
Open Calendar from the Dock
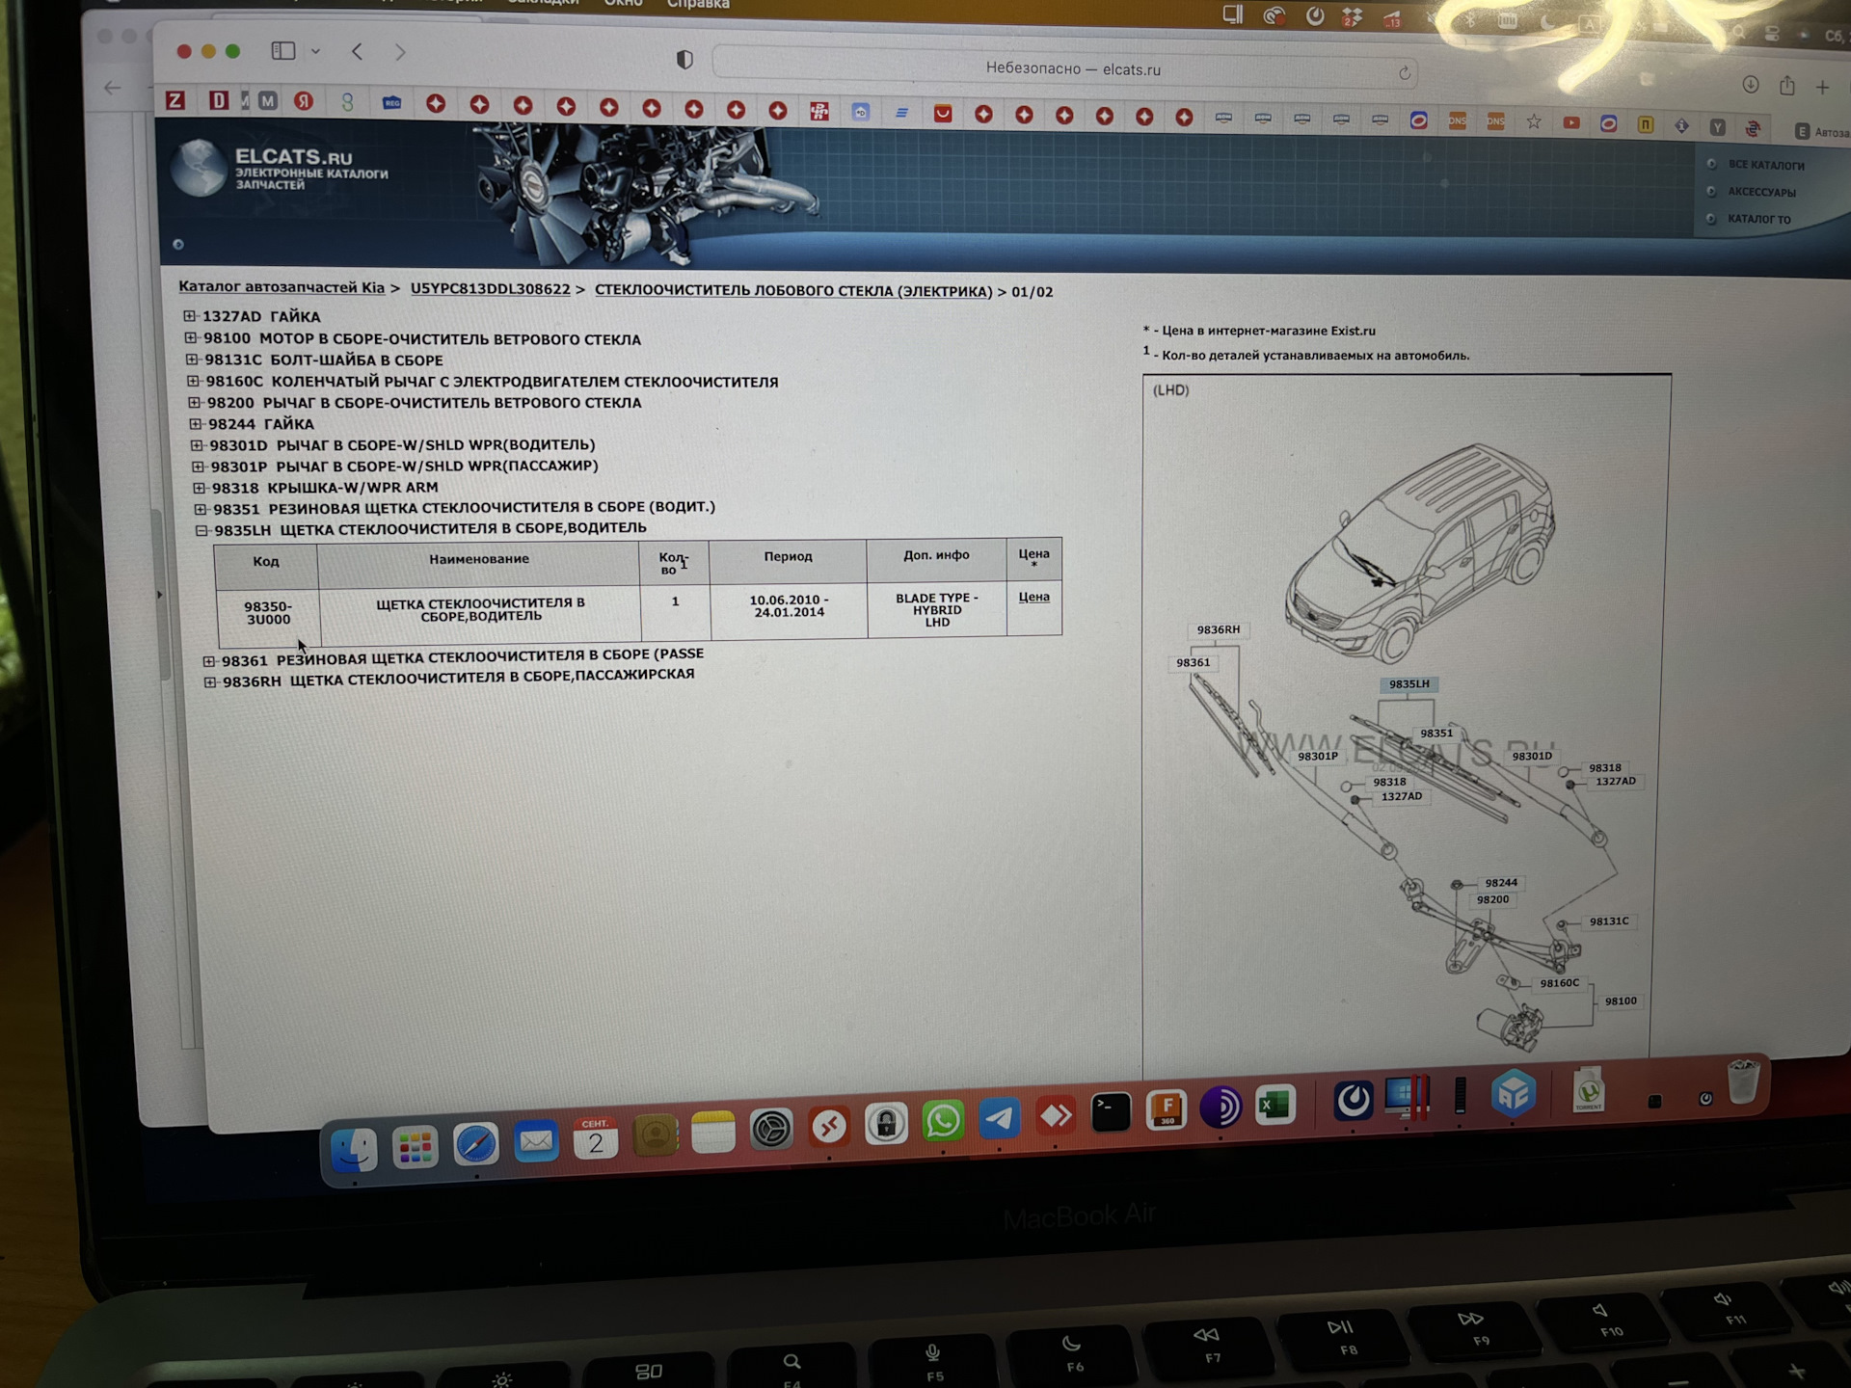coord(596,1139)
